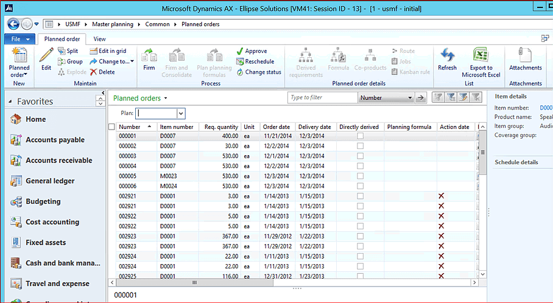Click the horizontal scrollbar thumb
Image resolution: width=553 pixels, height=303 pixels.
click(194, 282)
